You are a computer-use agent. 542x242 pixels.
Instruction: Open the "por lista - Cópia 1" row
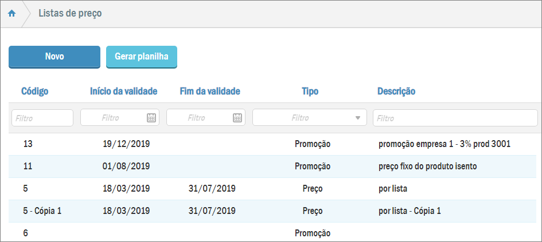pos(410,211)
